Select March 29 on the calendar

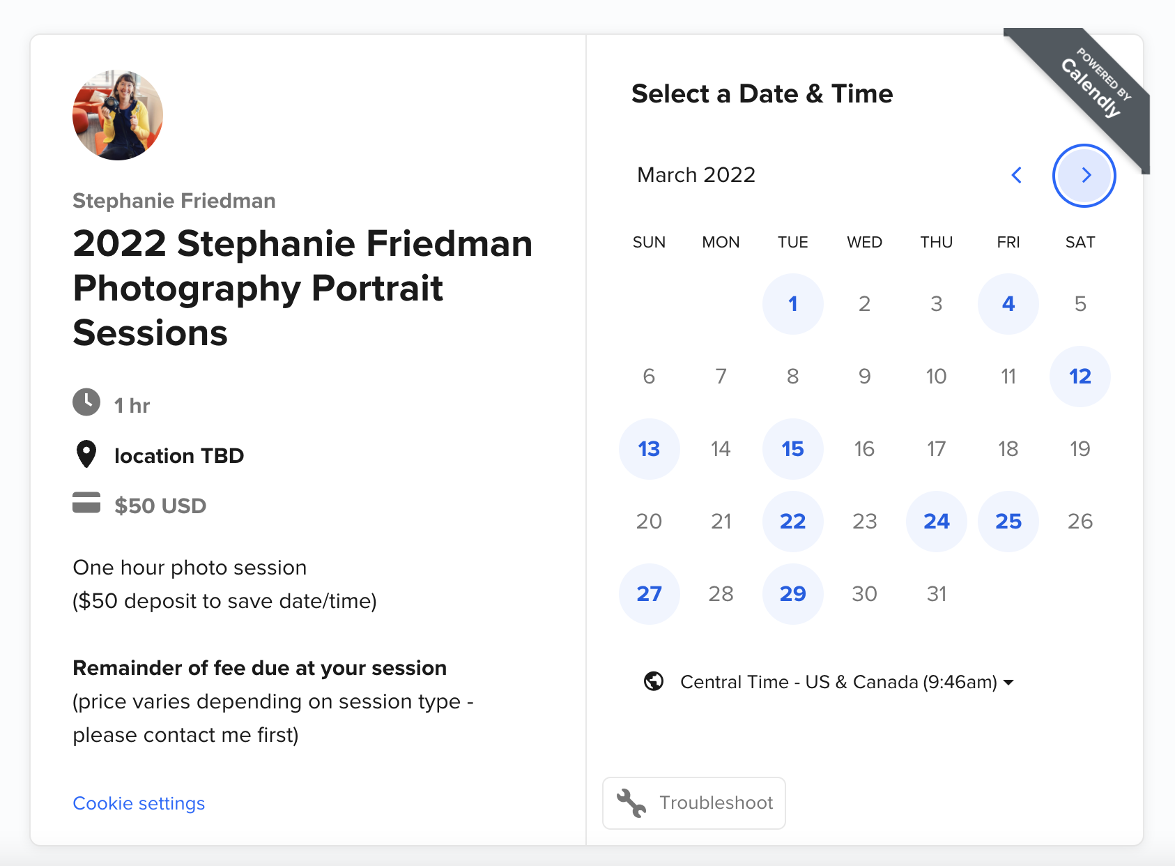(792, 593)
